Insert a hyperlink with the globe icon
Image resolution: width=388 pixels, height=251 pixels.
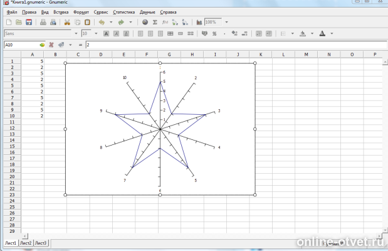pyautogui.click(x=145, y=23)
